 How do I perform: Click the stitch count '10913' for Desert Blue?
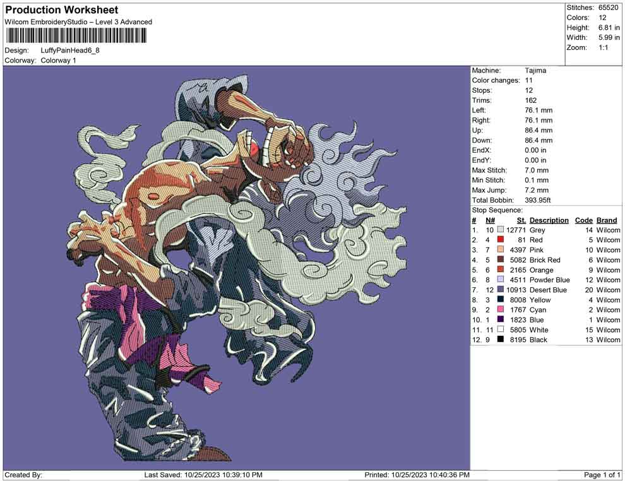(x=516, y=290)
